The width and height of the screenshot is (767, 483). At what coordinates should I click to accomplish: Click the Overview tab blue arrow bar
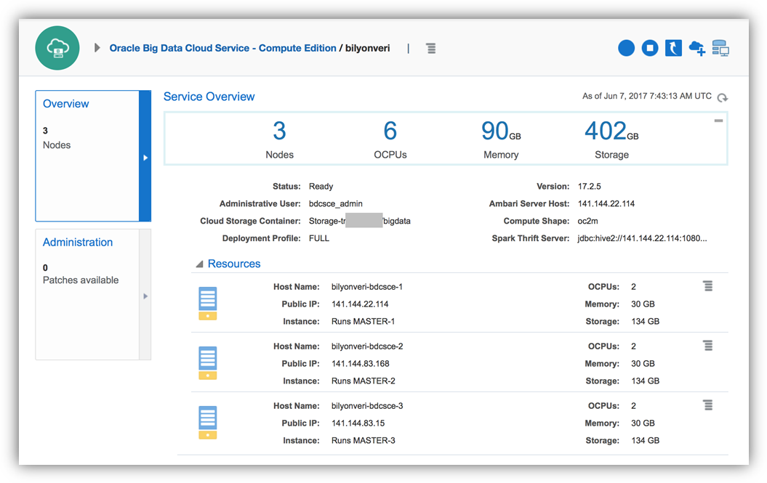pos(145,156)
